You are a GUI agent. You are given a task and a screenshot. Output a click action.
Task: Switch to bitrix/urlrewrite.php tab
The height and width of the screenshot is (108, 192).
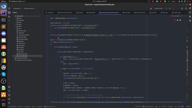65,13
